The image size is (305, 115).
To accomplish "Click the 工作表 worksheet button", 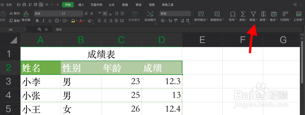I will [x=299, y=16].
